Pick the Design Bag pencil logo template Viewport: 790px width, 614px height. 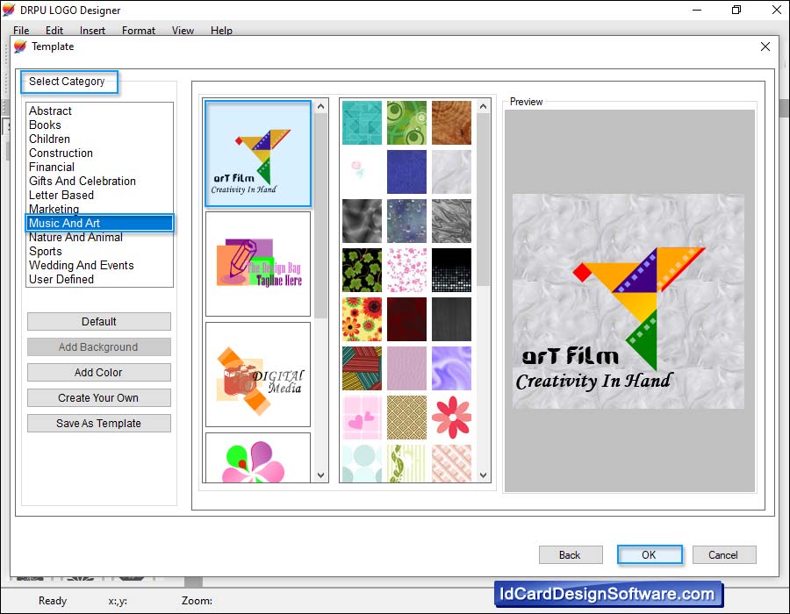[258, 263]
